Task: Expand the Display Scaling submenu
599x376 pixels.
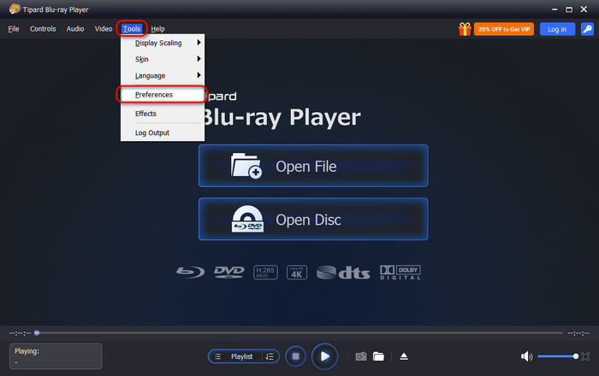Action: [x=163, y=43]
